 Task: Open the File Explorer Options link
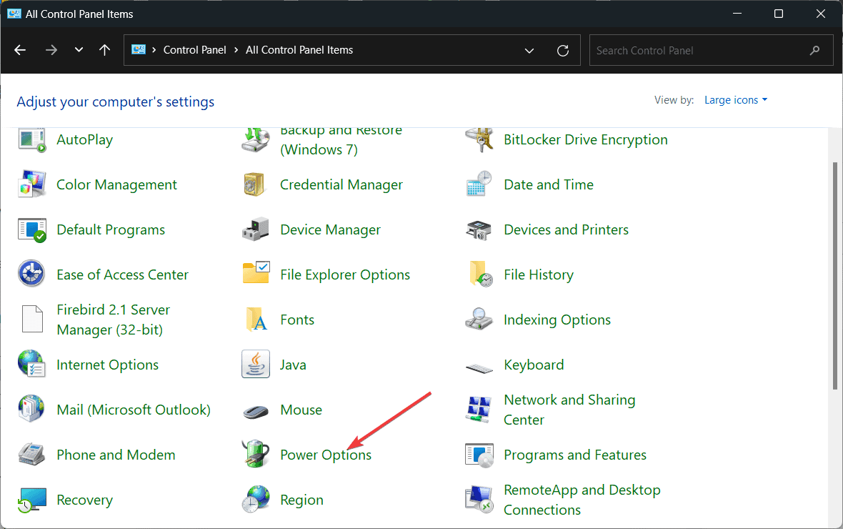[x=345, y=275]
